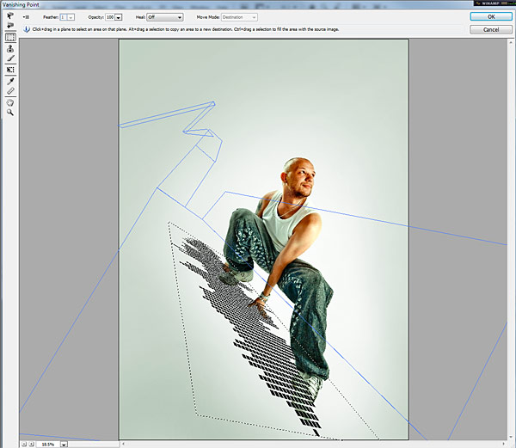Viewport: 516px width, 448px height.
Task: Open the Heal mode dropdown
Action: [165, 16]
